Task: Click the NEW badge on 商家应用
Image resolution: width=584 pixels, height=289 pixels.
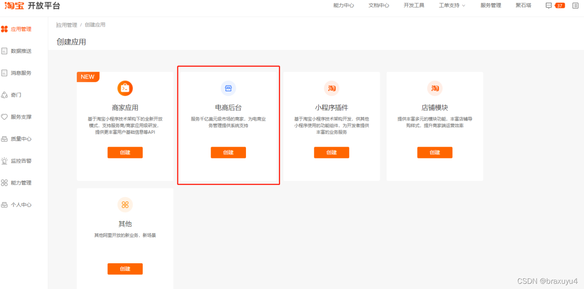Action: [x=88, y=77]
